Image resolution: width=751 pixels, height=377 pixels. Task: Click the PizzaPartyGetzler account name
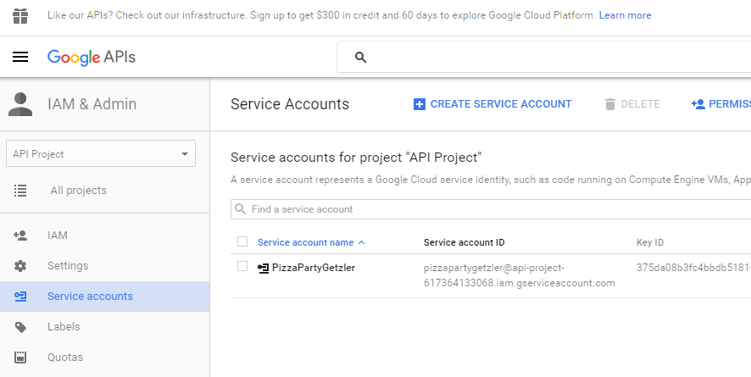point(314,268)
